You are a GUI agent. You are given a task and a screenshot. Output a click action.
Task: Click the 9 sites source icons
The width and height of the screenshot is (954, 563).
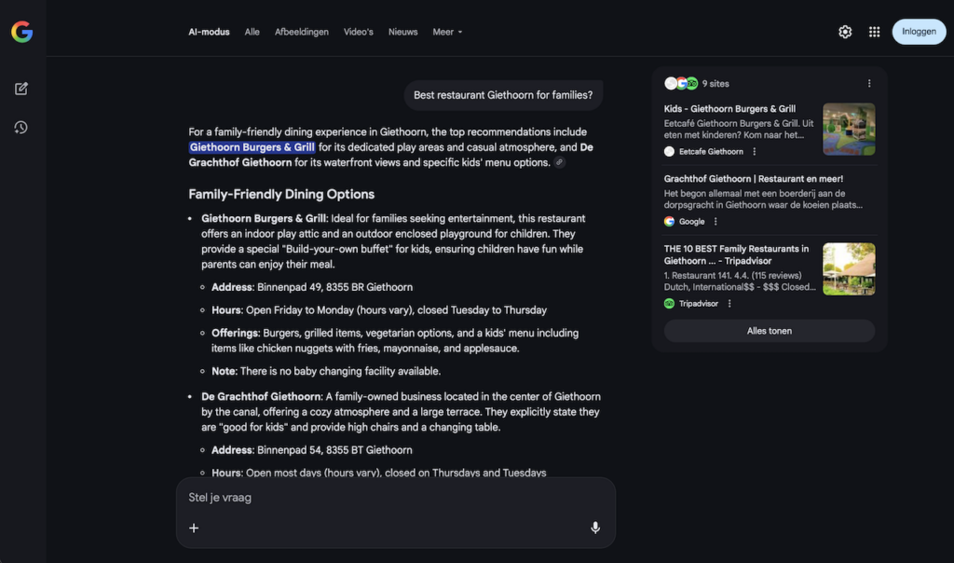point(681,83)
